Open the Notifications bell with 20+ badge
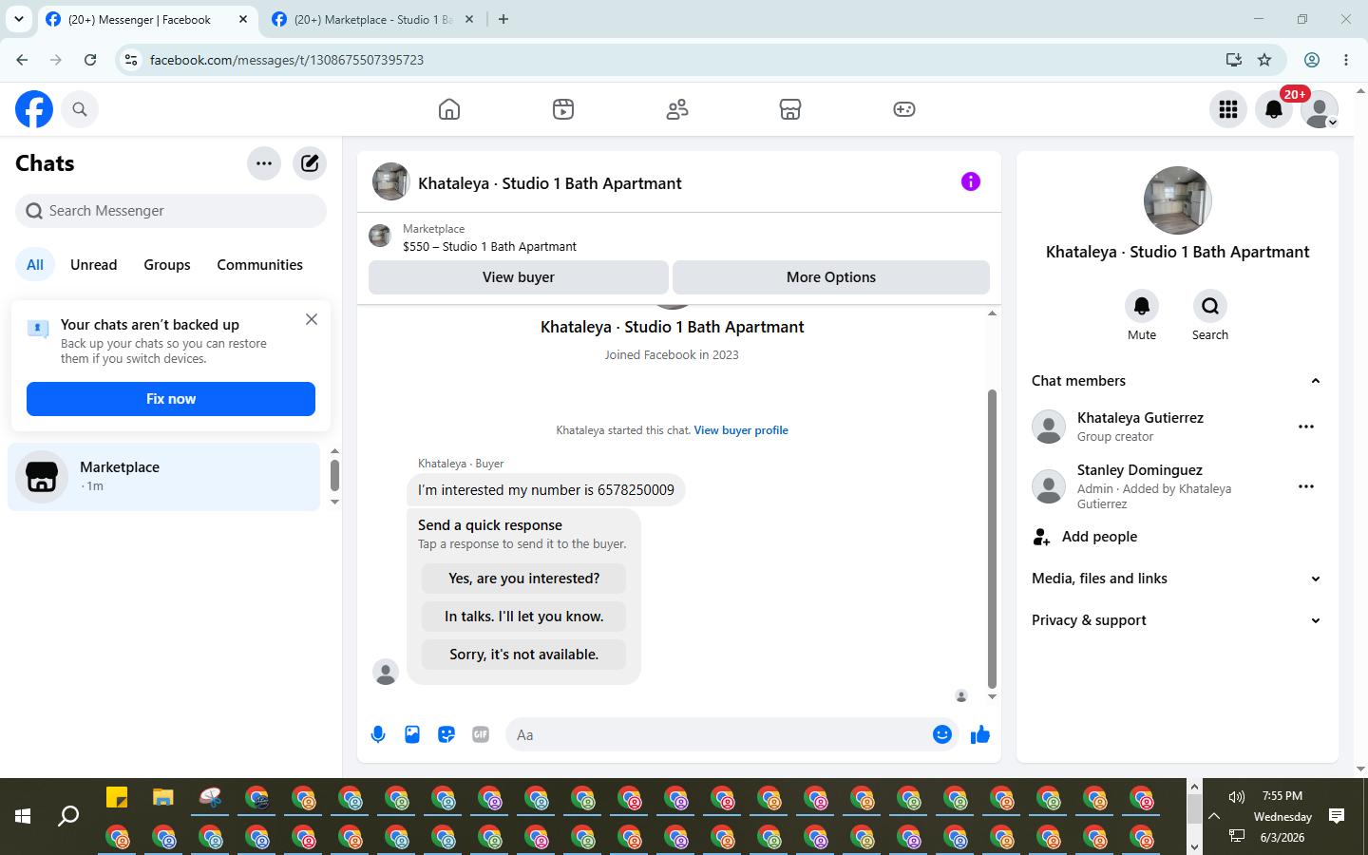 (x=1274, y=109)
